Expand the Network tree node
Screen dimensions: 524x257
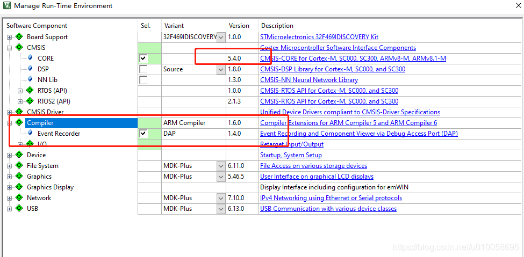[9, 198]
